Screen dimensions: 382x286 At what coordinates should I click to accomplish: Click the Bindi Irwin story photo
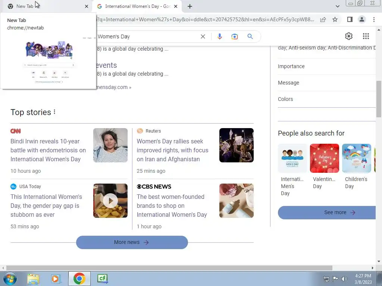[x=110, y=145]
